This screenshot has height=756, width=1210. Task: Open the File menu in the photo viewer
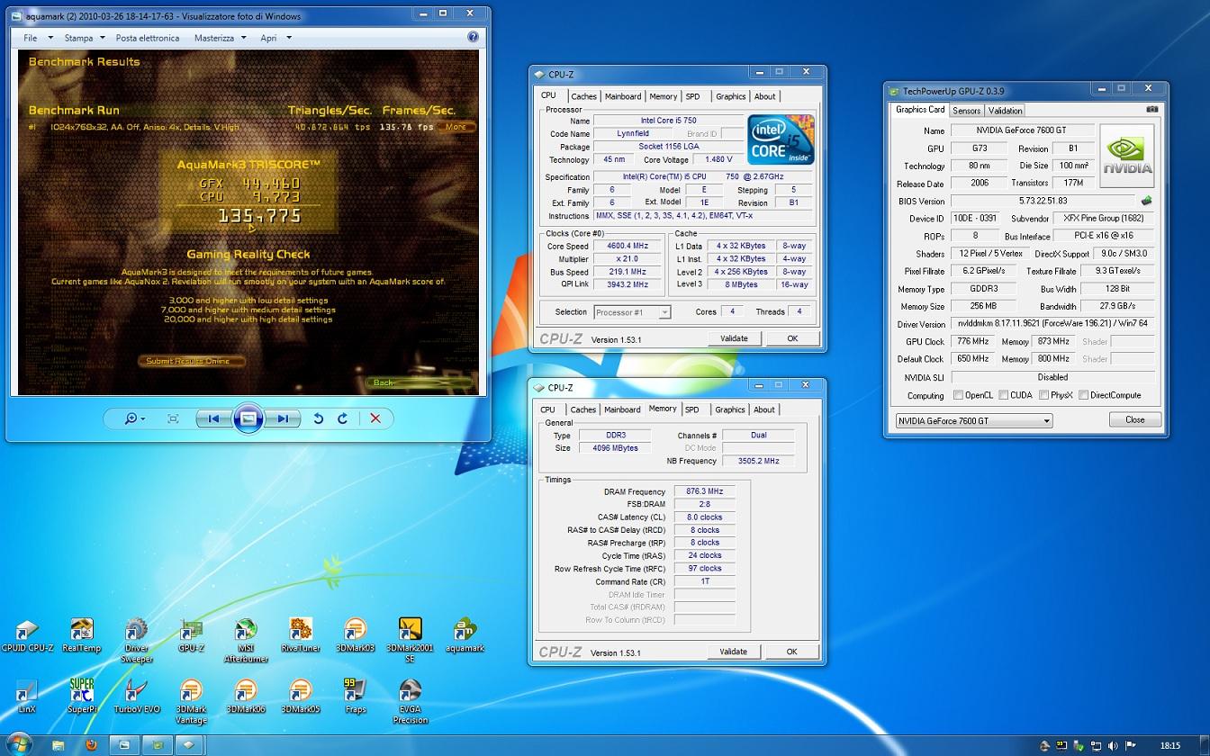(38, 38)
